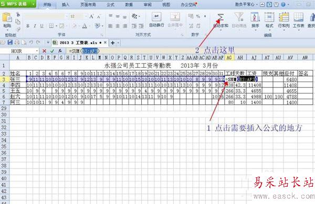
Task: Click the insert function fx button
Action: click(60, 51)
